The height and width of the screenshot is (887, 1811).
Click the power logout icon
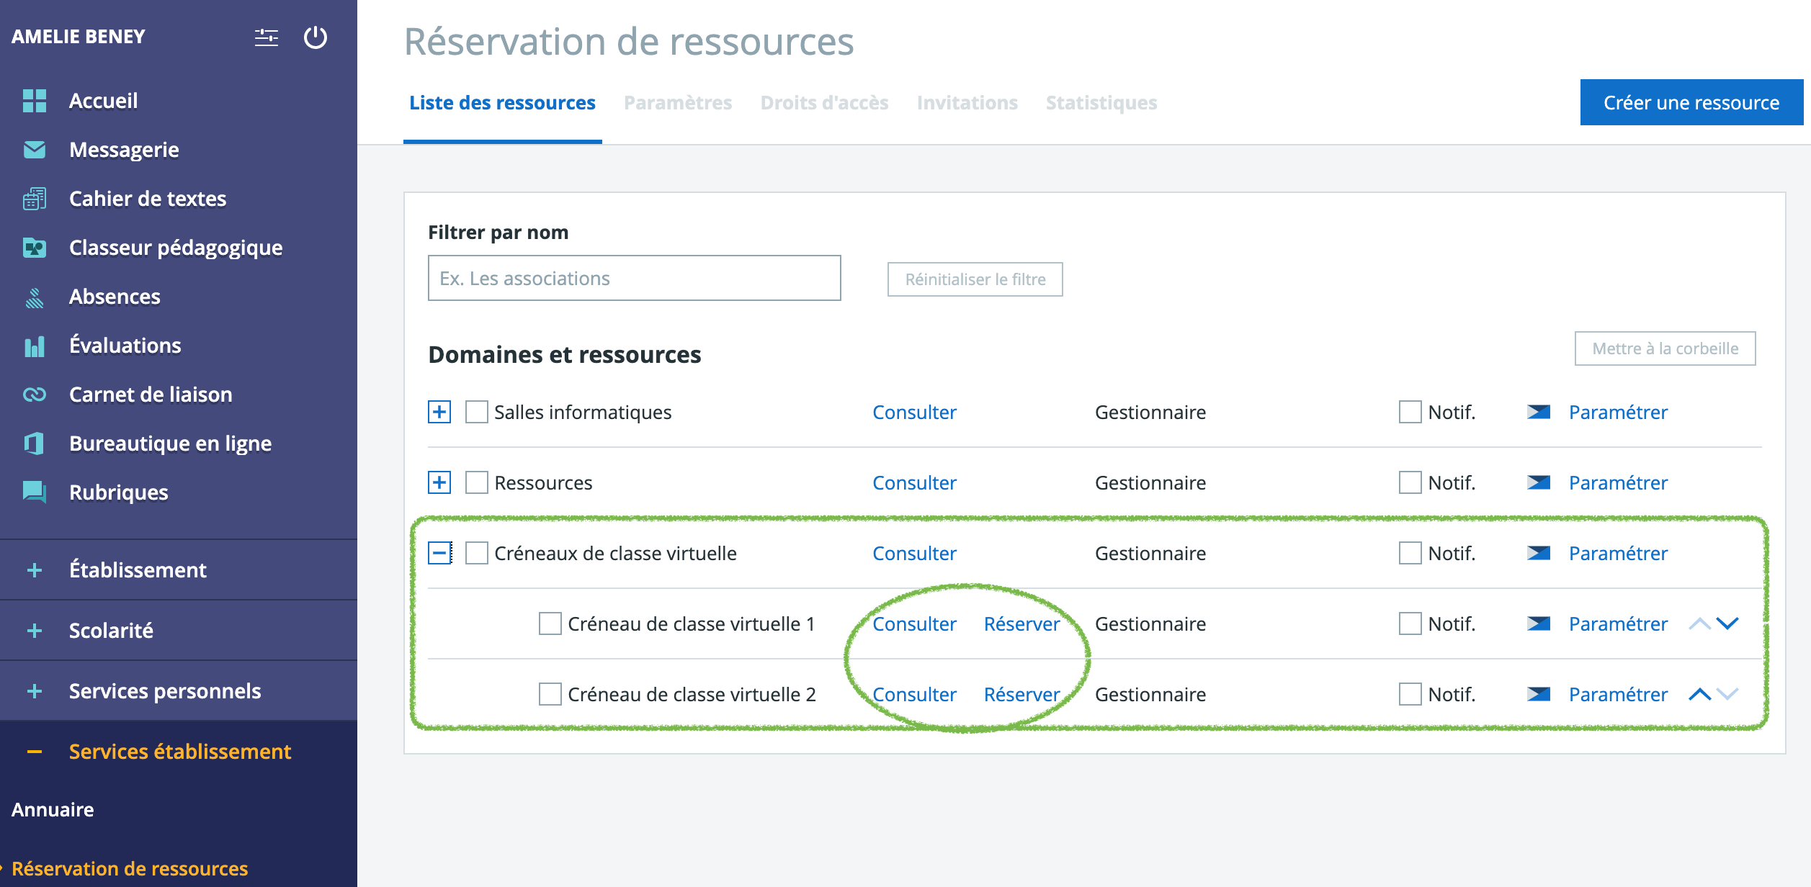[x=315, y=37]
